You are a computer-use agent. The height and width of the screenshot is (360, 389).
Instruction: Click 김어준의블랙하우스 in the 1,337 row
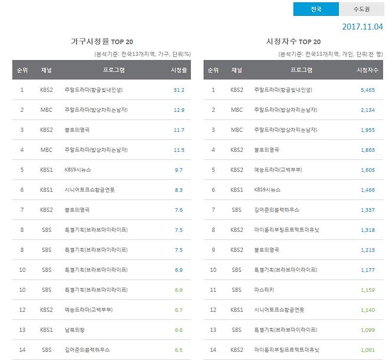click(276, 210)
